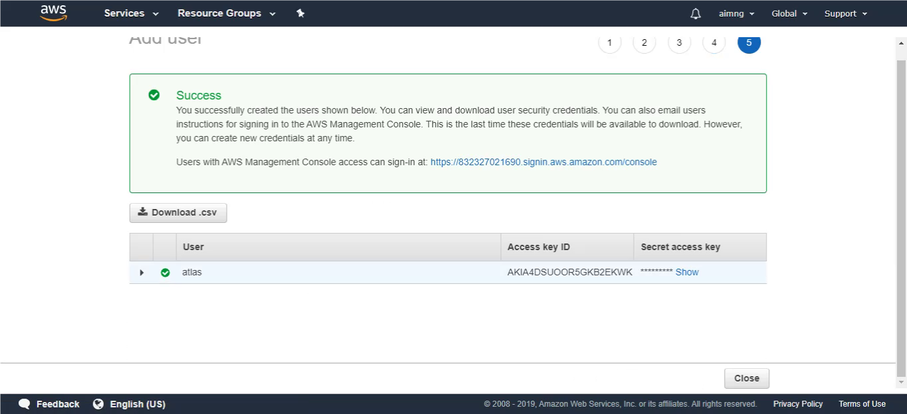The width and height of the screenshot is (907, 414).
Task: Show the secret access key
Action: (687, 272)
